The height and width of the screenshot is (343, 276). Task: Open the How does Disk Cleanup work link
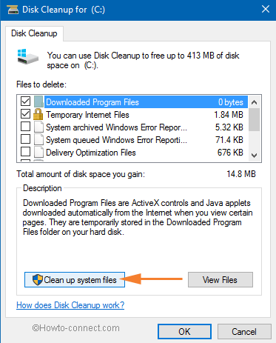click(x=70, y=305)
